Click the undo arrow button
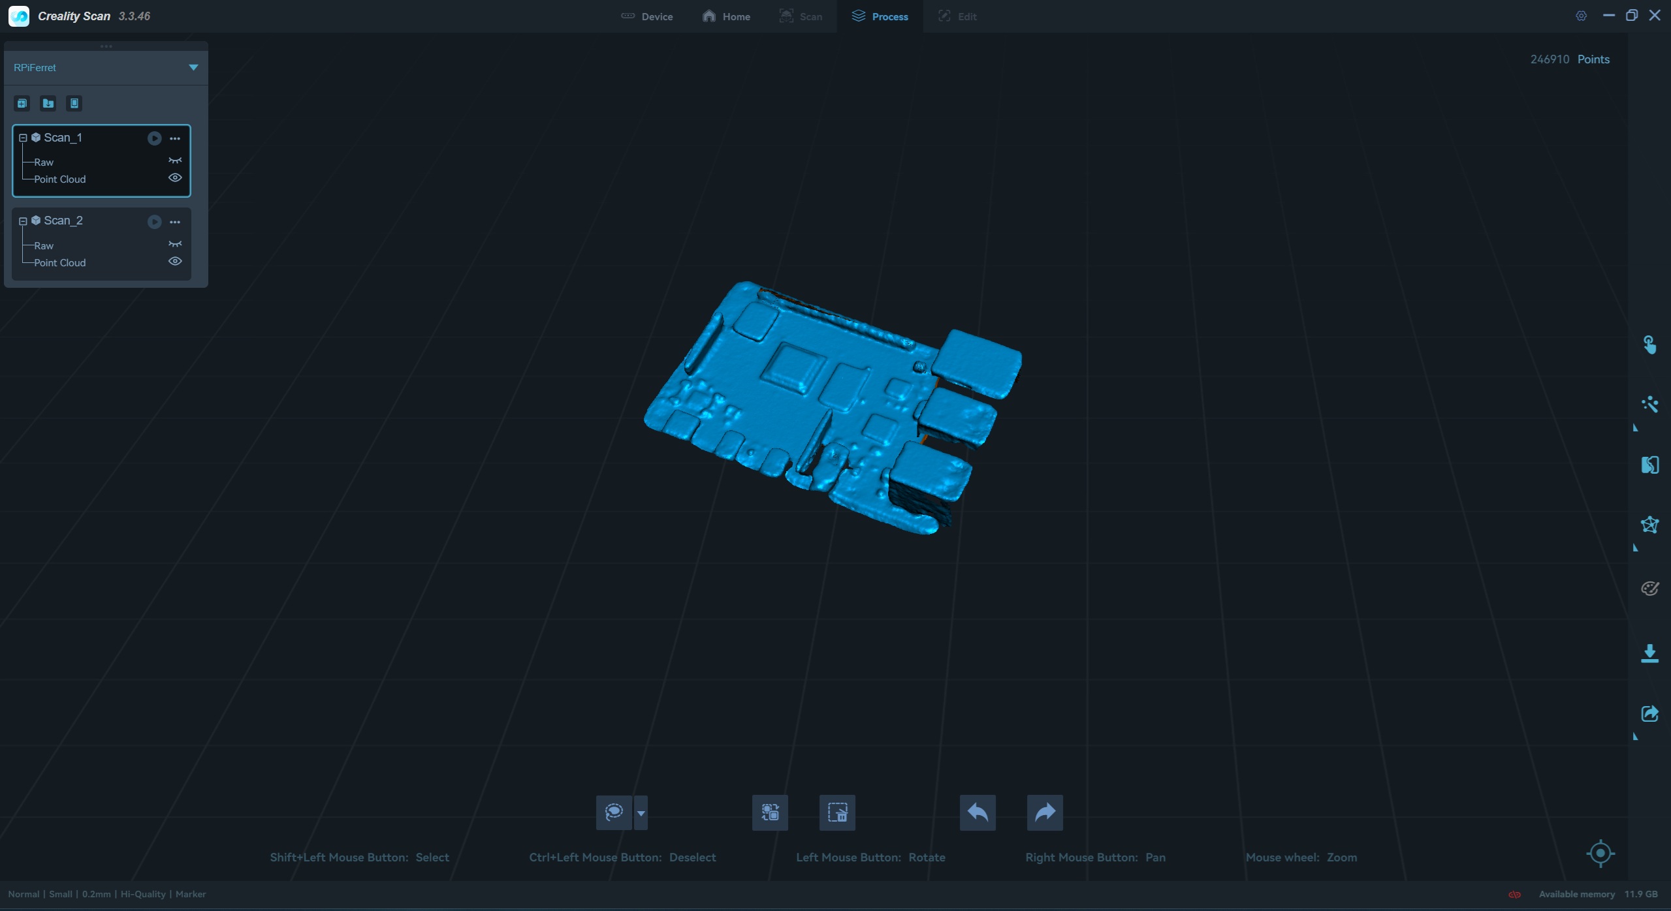This screenshot has height=911, width=1671. [x=978, y=812]
